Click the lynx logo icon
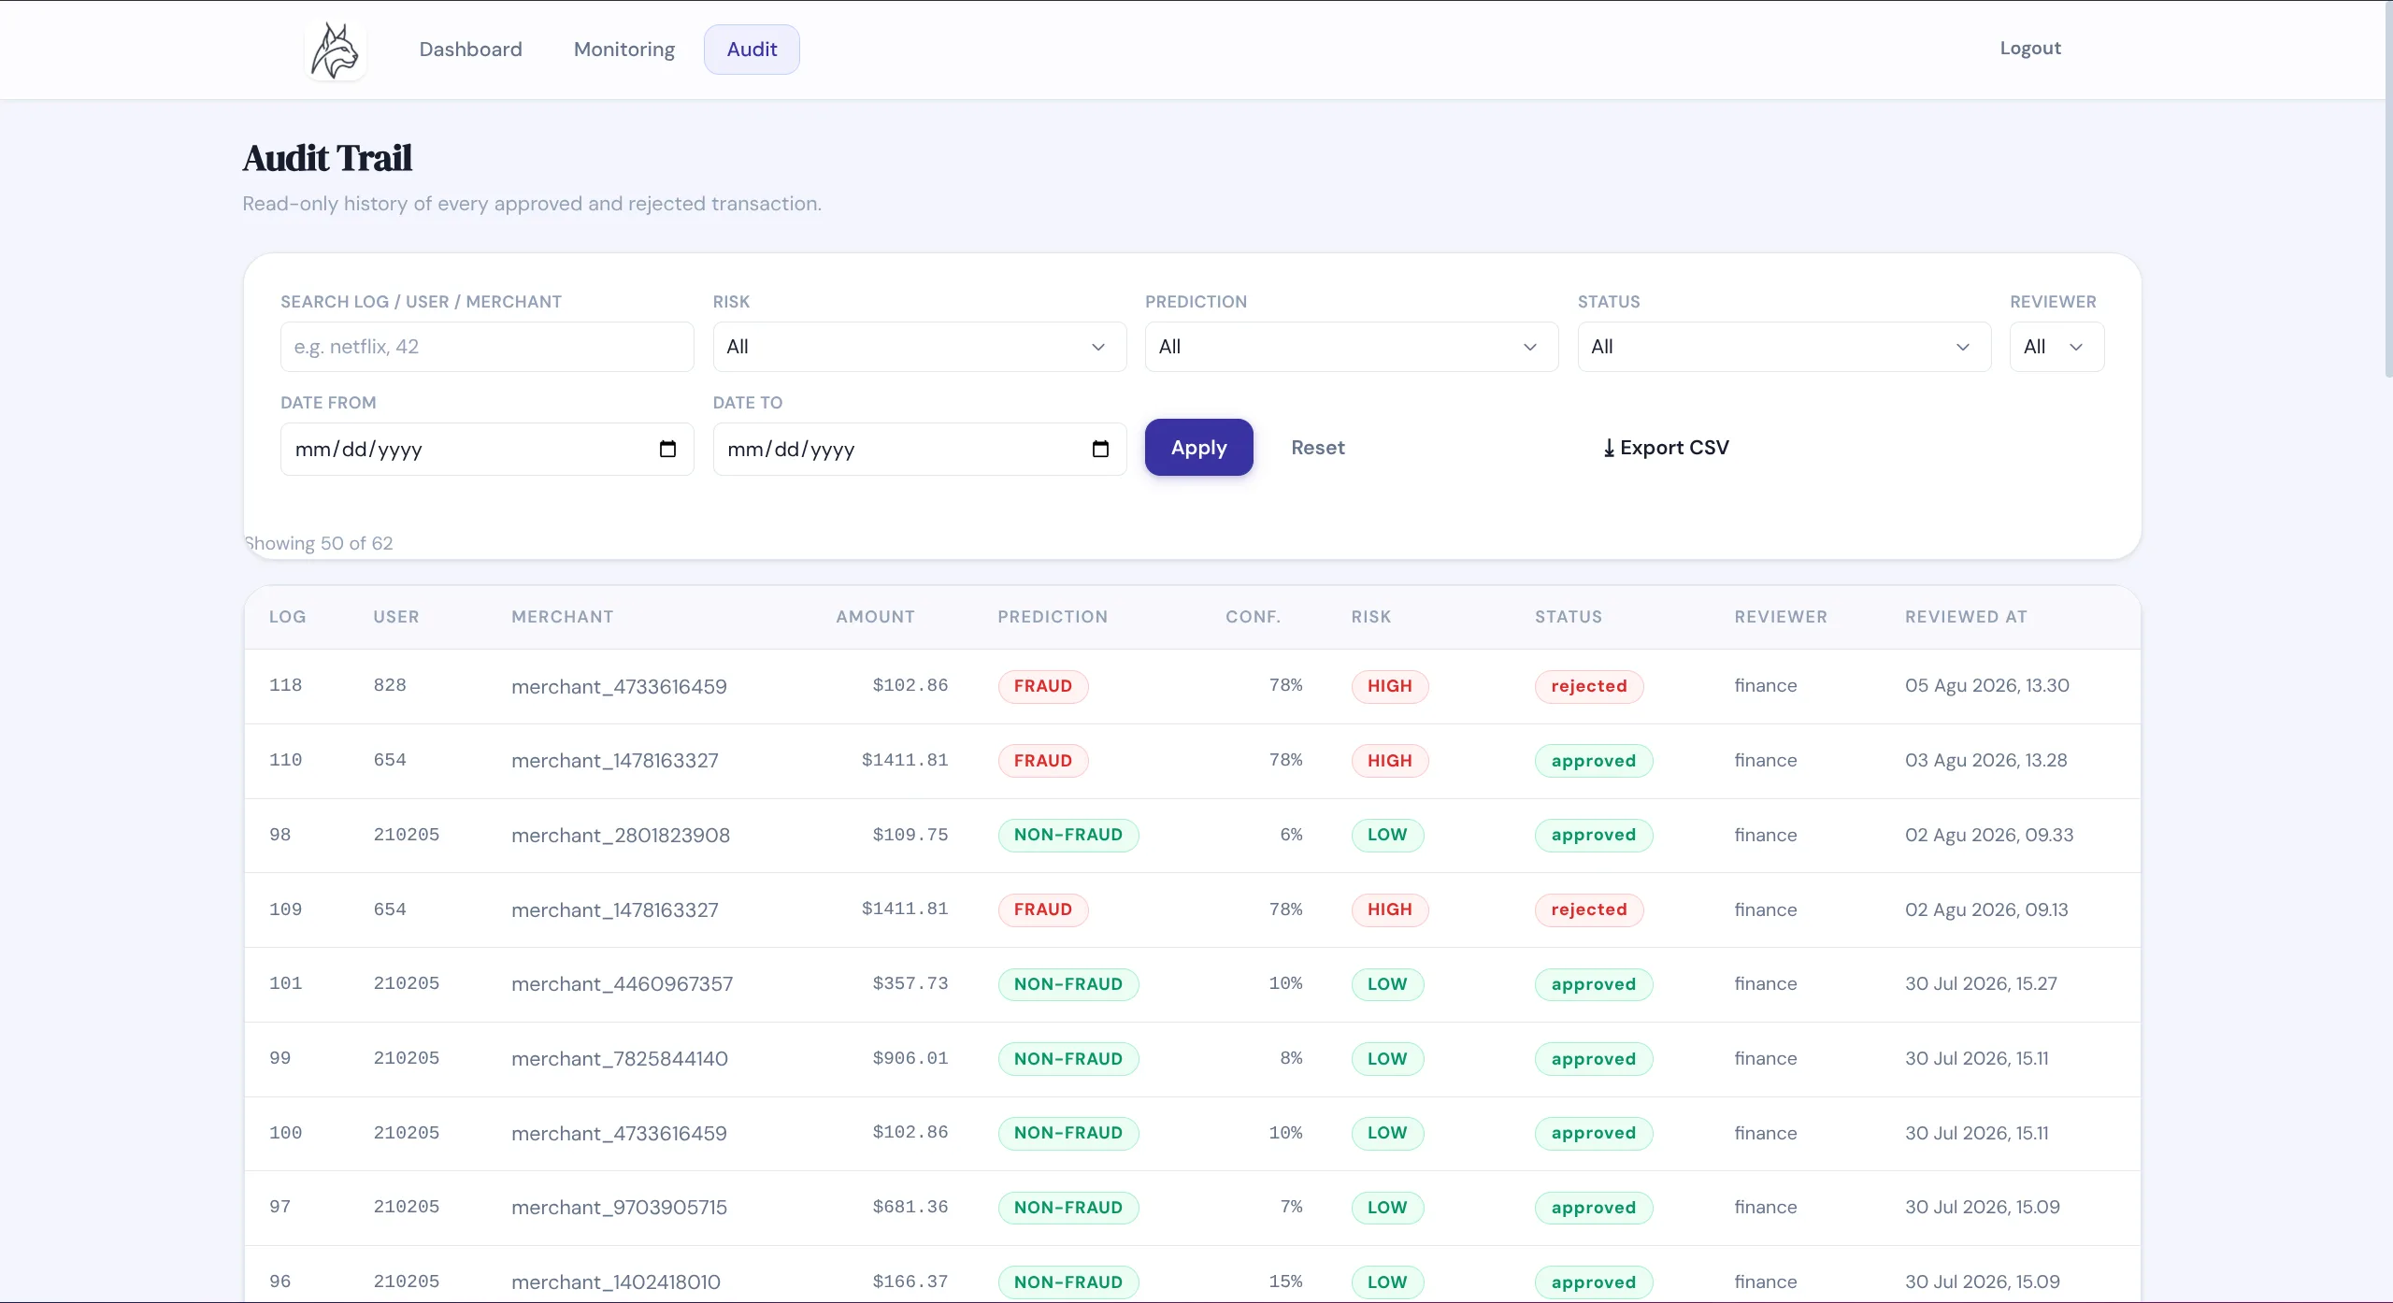 (x=336, y=50)
